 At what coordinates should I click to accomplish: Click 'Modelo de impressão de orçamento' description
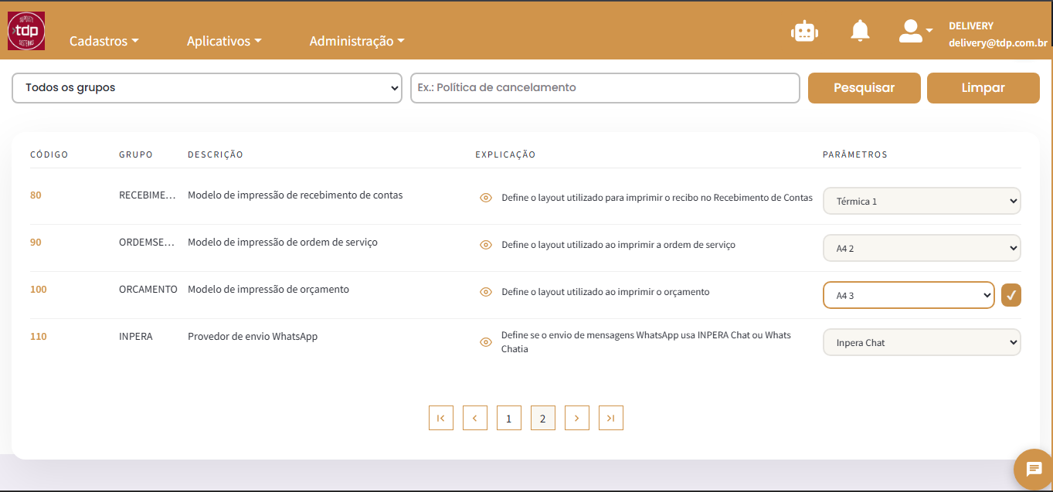268,290
